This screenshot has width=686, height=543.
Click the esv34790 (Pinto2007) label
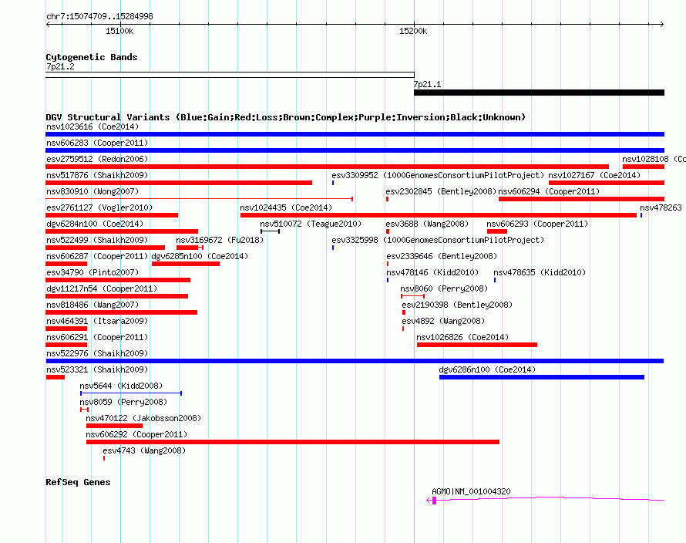(92, 273)
